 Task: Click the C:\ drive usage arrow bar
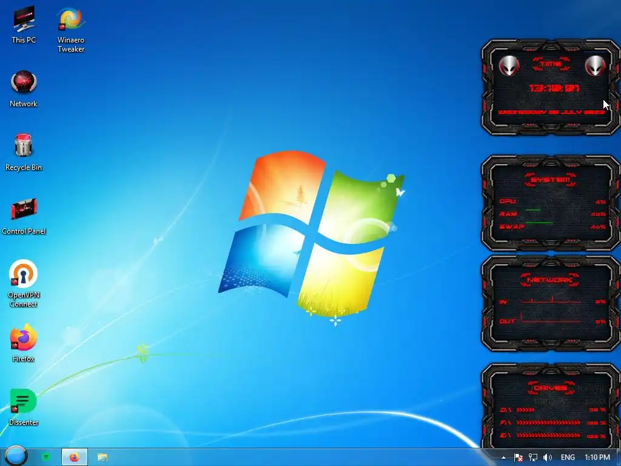[526, 410]
